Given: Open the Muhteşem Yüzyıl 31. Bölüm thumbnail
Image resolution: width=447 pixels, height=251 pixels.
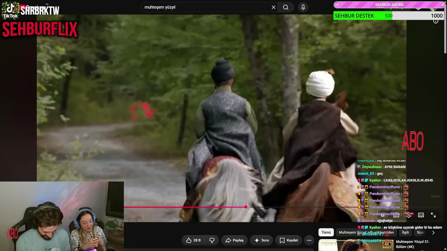Looking at the screenshot, I should click(356, 245).
